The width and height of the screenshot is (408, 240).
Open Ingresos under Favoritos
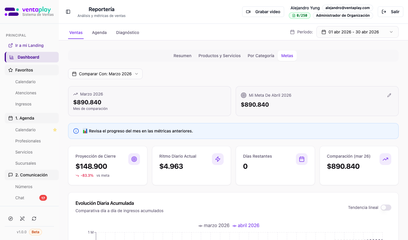(x=23, y=104)
